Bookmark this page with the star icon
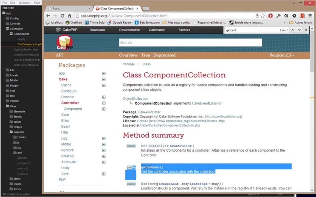Image resolution: width=316 pixels, height=197 pixels. pyautogui.click(x=263, y=16)
